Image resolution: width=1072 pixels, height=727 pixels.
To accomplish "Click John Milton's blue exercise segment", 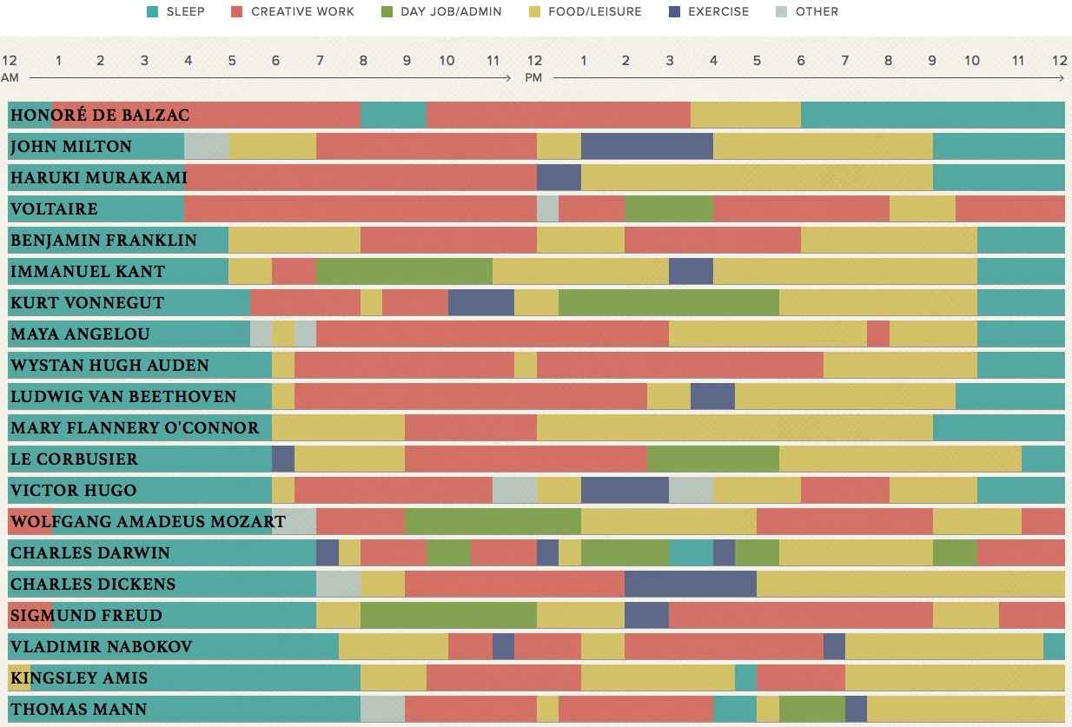I will (647, 146).
